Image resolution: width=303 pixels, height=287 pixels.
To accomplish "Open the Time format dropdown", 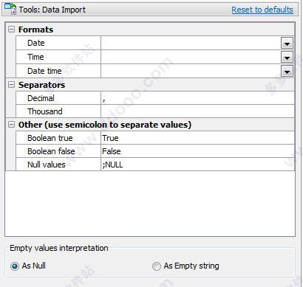I will [x=287, y=57].
